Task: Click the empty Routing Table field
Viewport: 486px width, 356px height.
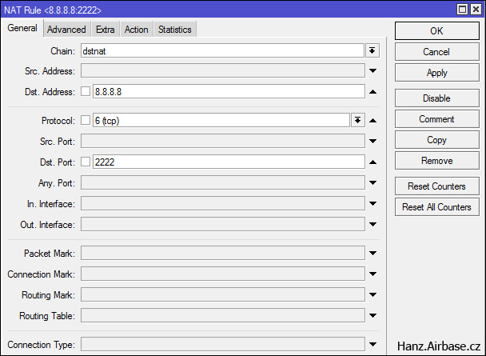Action: pyautogui.click(x=223, y=315)
